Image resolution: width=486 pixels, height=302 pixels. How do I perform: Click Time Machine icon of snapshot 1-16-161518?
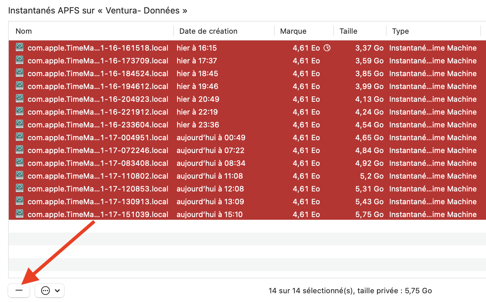pyautogui.click(x=20, y=48)
